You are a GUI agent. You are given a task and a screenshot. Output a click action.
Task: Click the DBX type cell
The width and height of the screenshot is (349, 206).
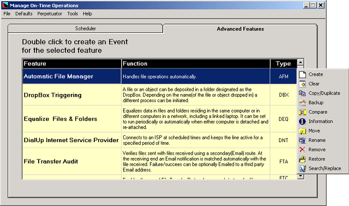pos(284,95)
